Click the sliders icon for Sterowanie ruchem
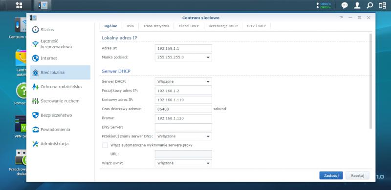The image size is (391, 190). pos(36,101)
